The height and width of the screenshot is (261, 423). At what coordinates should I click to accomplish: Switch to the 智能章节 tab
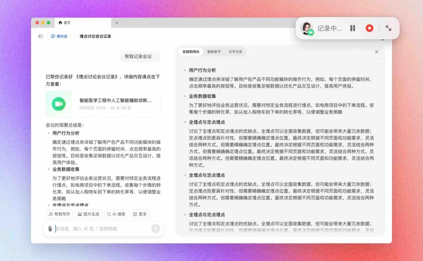coord(214,52)
